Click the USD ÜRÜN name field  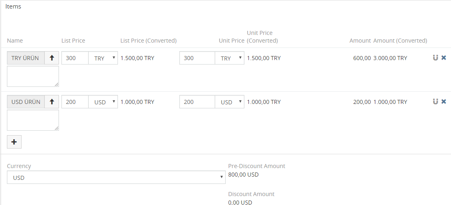tap(26, 102)
